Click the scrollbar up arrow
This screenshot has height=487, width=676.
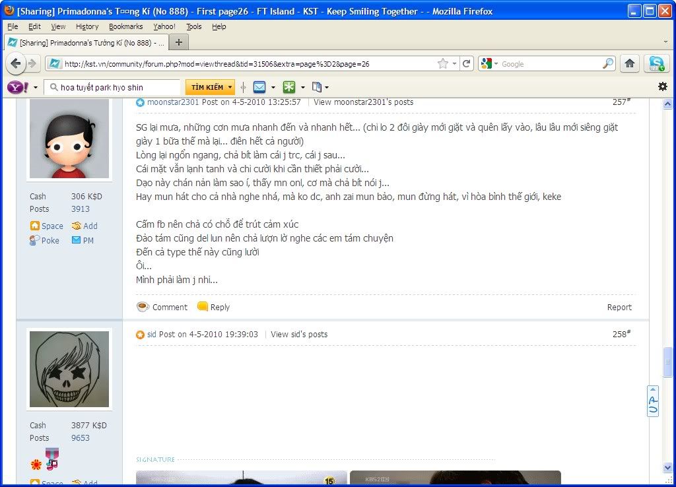[x=668, y=104]
